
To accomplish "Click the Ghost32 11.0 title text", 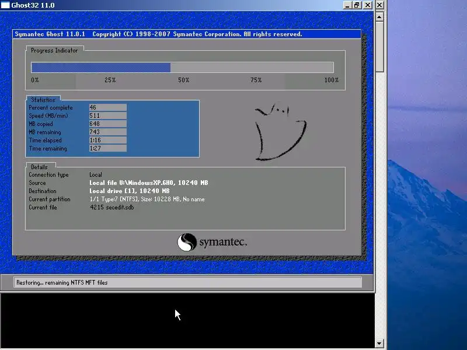I will 33,5.
